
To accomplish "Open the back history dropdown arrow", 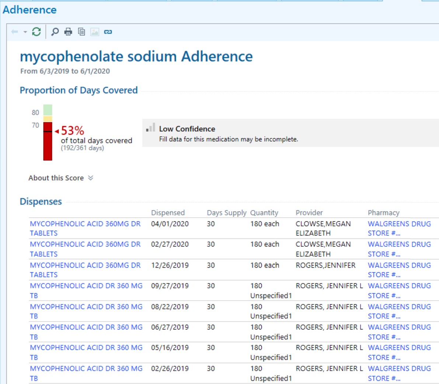I will [x=25, y=32].
